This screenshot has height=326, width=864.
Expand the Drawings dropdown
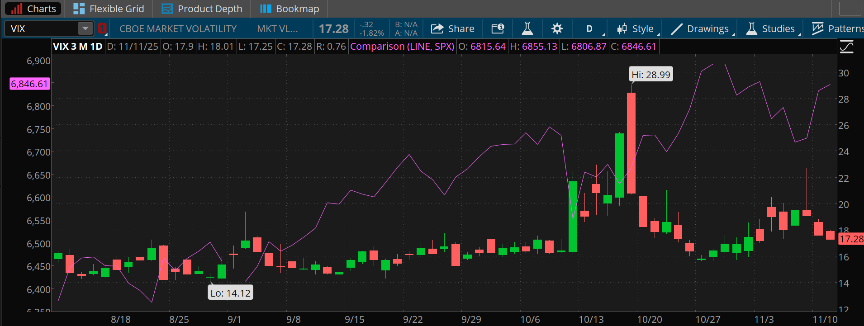tap(701, 29)
